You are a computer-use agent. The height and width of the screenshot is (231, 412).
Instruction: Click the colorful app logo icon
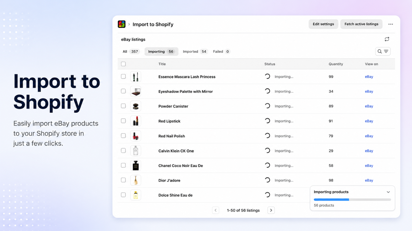(122, 24)
